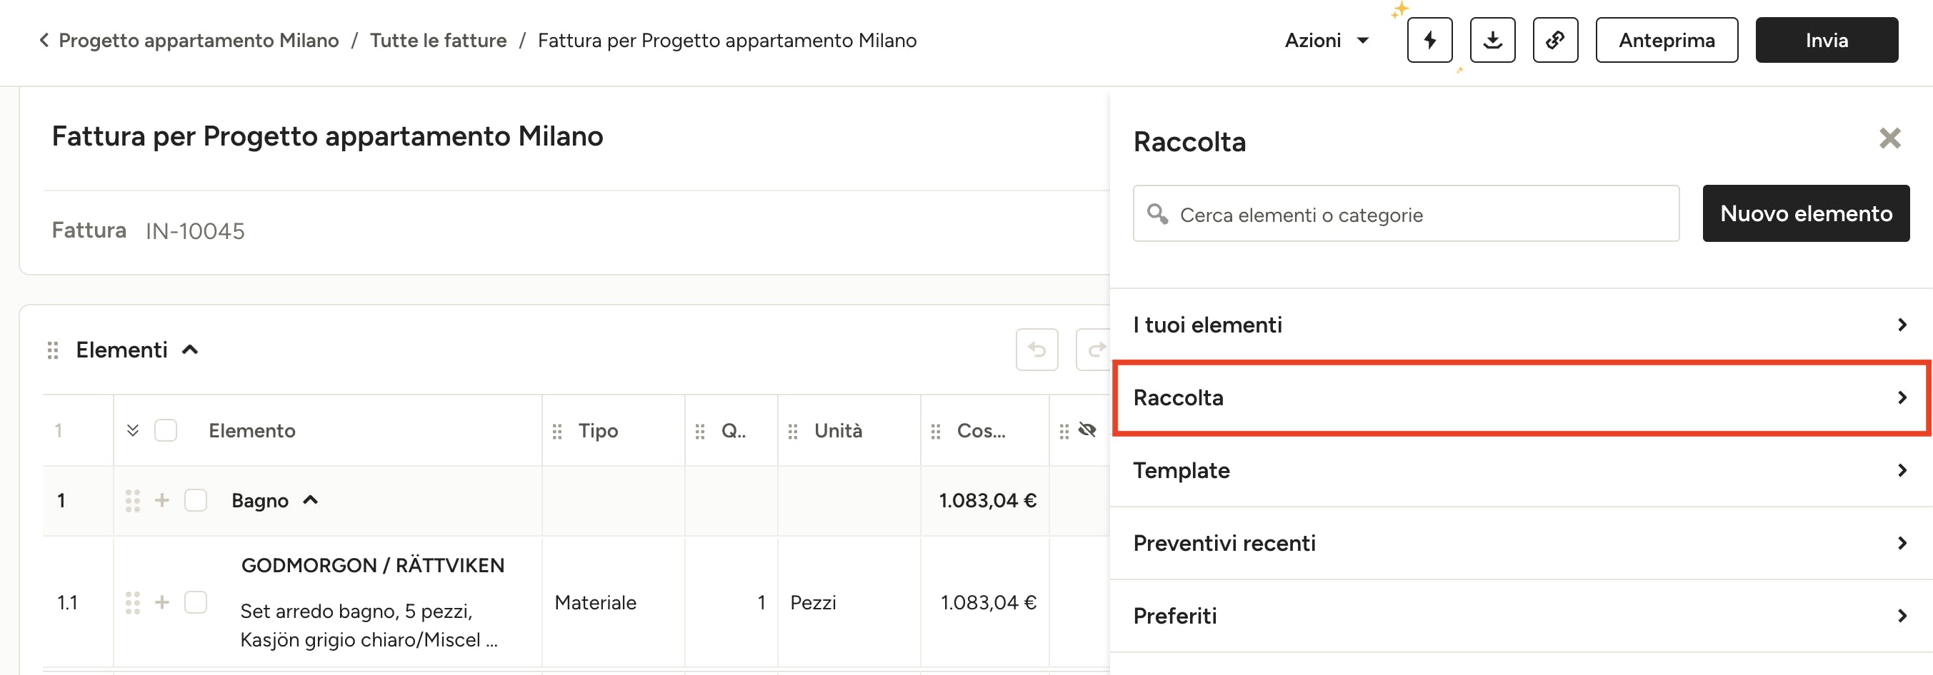
Task: Toggle the hidden-eye column visibility icon
Action: click(1087, 430)
